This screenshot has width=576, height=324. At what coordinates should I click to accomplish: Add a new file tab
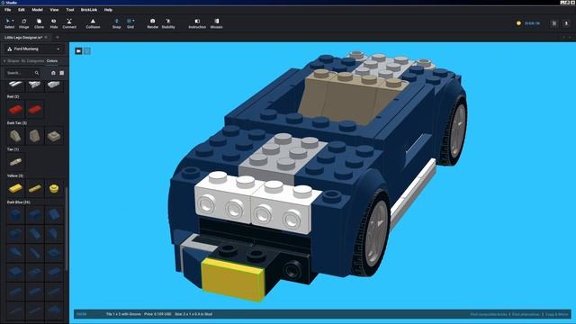[x=58, y=38]
